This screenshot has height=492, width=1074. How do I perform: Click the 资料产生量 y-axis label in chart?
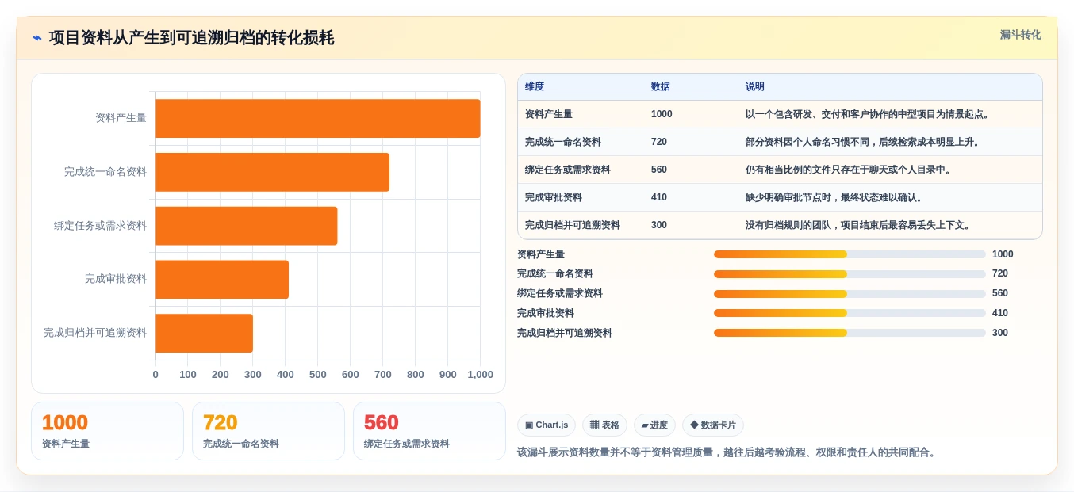(x=121, y=118)
